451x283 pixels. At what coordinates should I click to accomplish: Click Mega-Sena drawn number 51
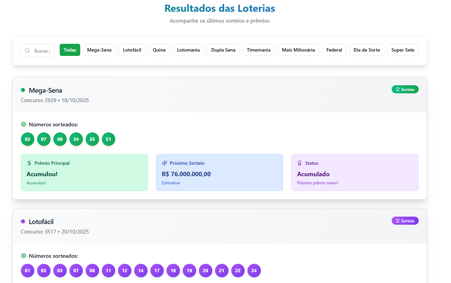pyautogui.click(x=109, y=139)
